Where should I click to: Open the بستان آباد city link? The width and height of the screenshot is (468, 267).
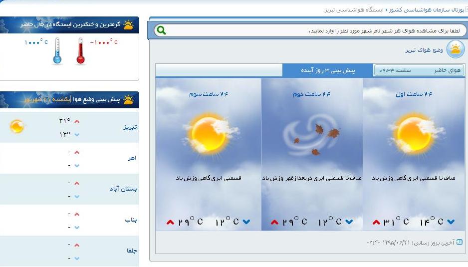point(123,189)
